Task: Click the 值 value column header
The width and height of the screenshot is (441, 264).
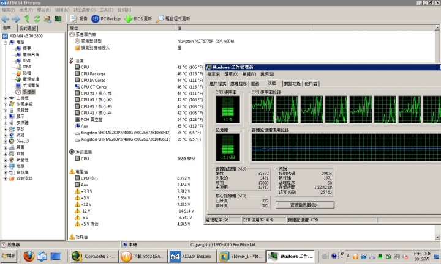Action: (x=242, y=28)
